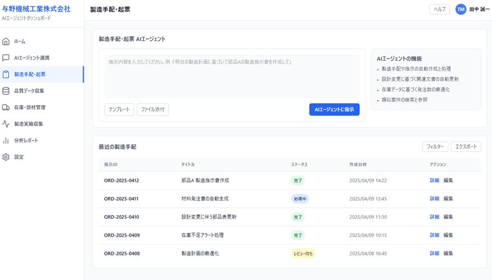Click the TM user avatar
The width and height of the screenshot is (492, 280).
pos(461,9)
